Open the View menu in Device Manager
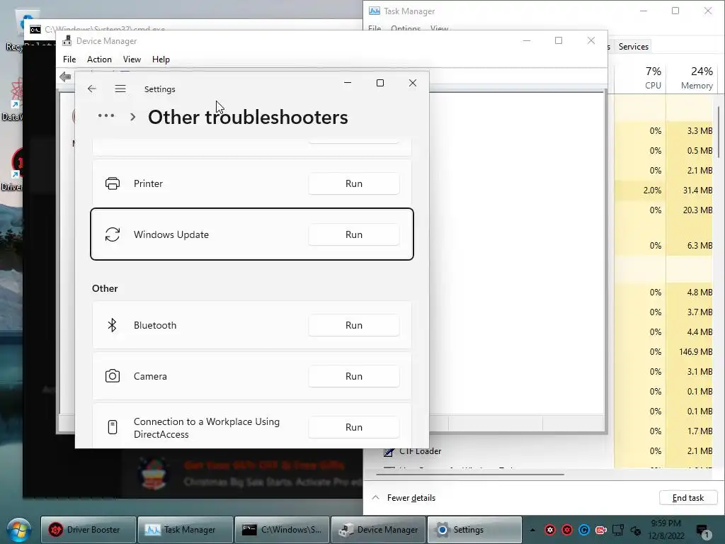Viewport: 725px width, 544px height. coord(132,59)
